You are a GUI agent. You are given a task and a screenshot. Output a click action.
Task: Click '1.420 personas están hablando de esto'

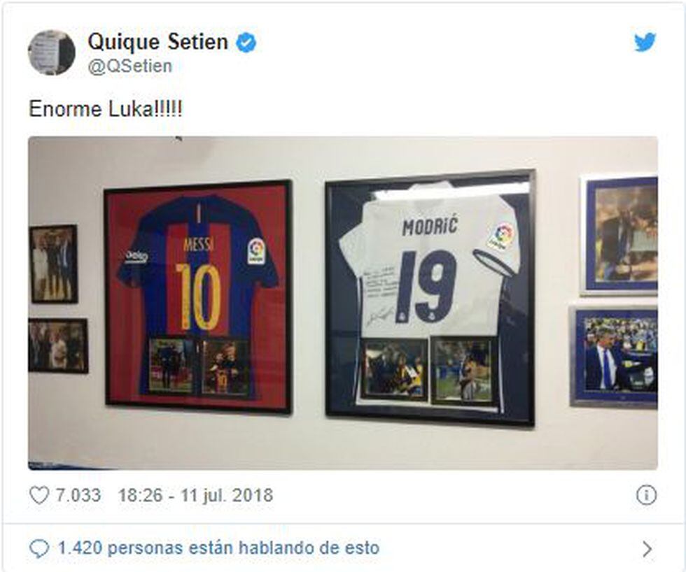[218, 548]
